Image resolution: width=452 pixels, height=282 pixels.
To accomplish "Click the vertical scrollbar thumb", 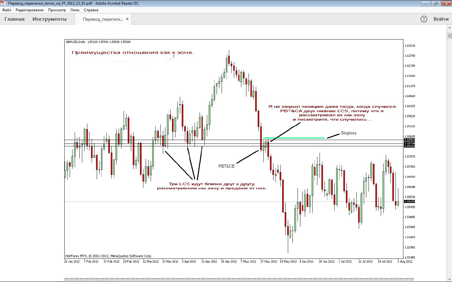I will coord(449,36).
